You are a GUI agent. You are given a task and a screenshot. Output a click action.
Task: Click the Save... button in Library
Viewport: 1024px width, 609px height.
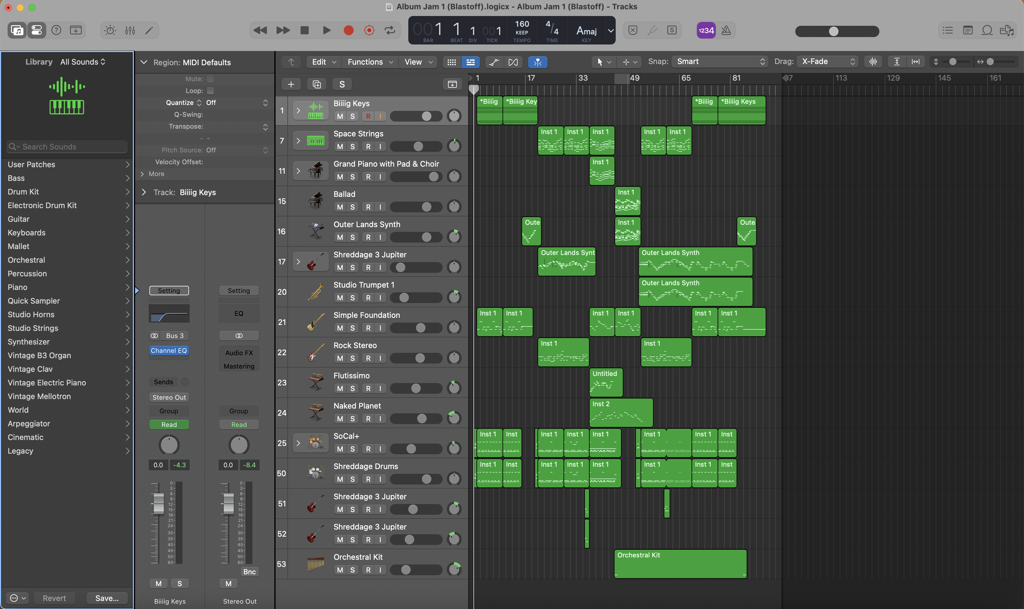point(107,598)
